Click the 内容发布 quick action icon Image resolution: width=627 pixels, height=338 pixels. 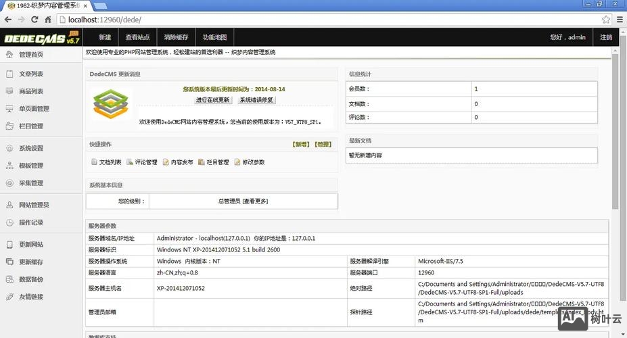pyautogui.click(x=166, y=162)
